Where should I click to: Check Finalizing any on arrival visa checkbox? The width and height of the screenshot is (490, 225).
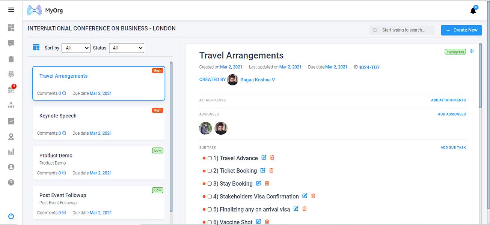(210, 209)
